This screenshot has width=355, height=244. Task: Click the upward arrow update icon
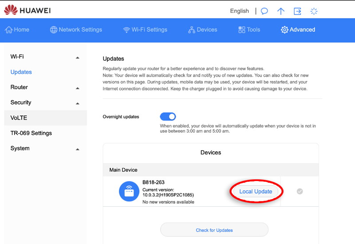[281, 11]
